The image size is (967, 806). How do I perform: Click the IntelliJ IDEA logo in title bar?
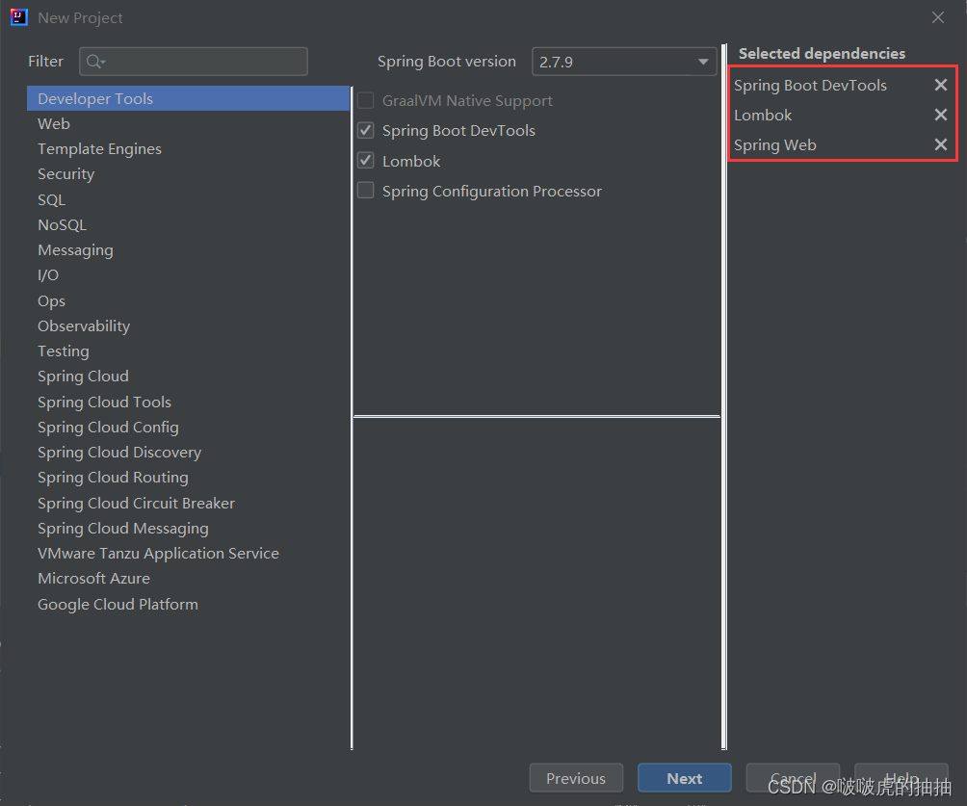click(x=19, y=17)
